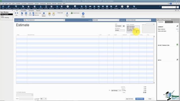Open the Accnt icon in icon bar
The height and width of the screenshot is (101, 180).
click(103, 7)
